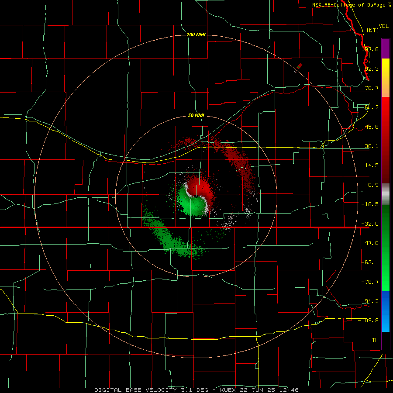
Task: Click the -32.0 velocity scale value
Action: pos(370,224)
